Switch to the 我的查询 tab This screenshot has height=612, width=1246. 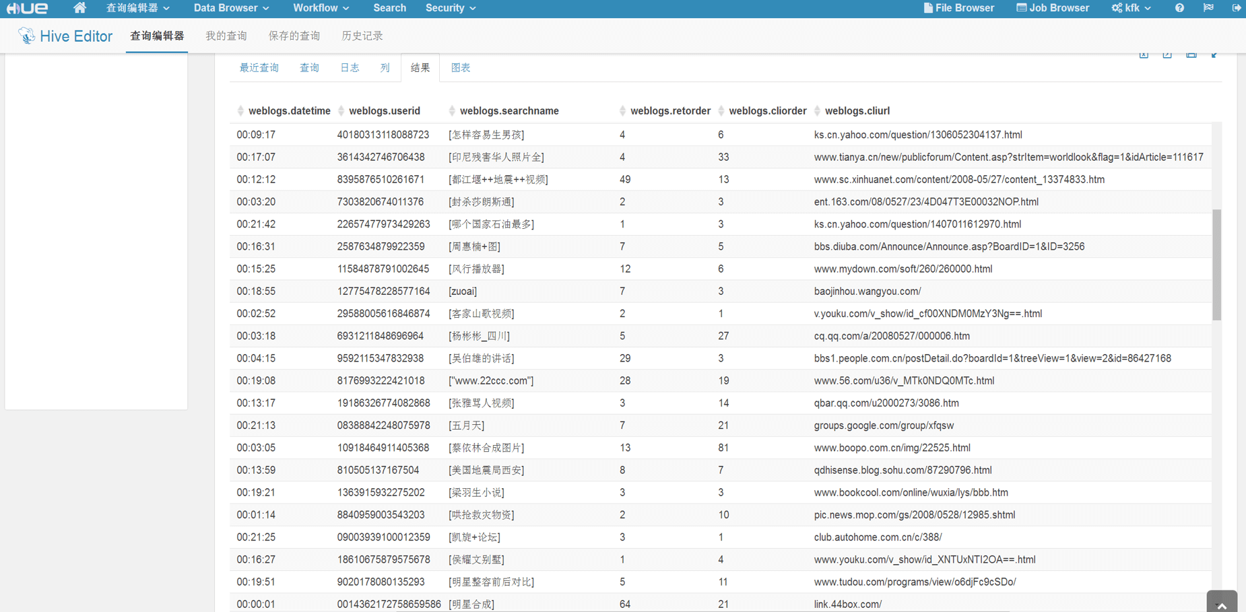pos(226,36)
